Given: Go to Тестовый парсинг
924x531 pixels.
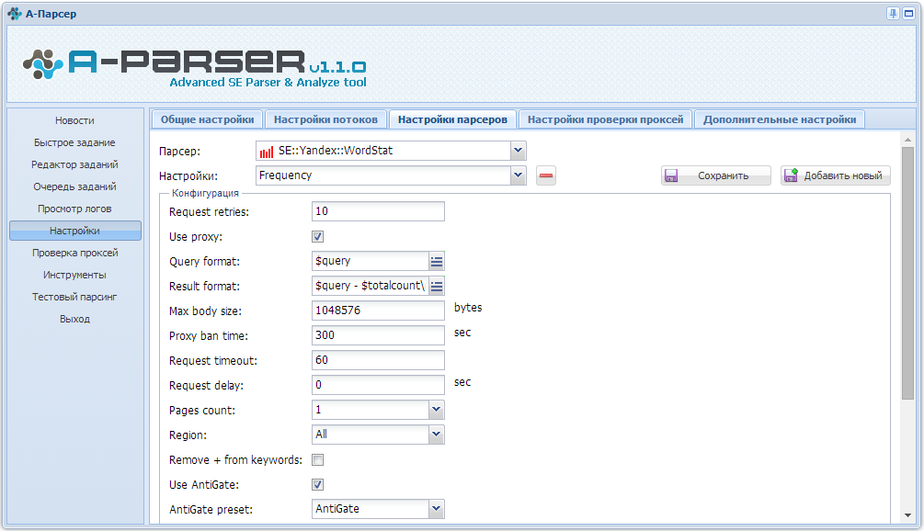Looking at the screenshot, I should point(74,298).
